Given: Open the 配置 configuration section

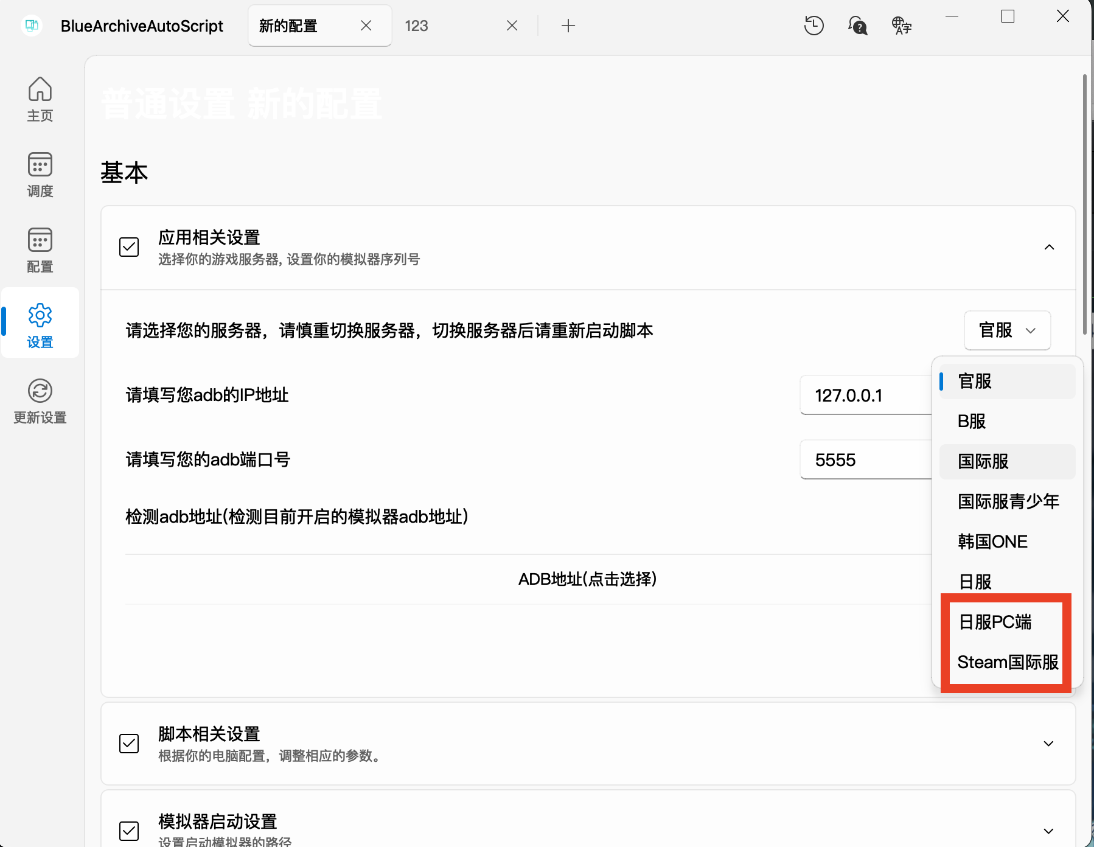Looking at the screenshot, I should [40, 251].
